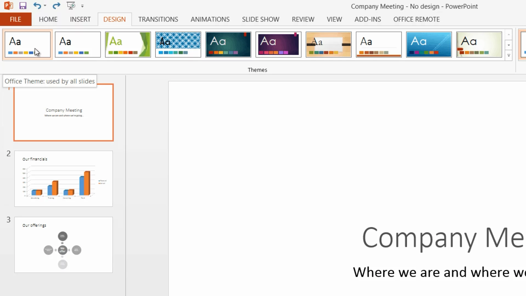Apply the blue patterned Integral theme
Screen dimensions: 526x296
(x=178, y=44)
